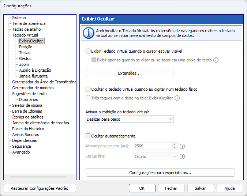The image size is (247, 196).
Task: Open Ajuda help button
Action: pos(230,188)
